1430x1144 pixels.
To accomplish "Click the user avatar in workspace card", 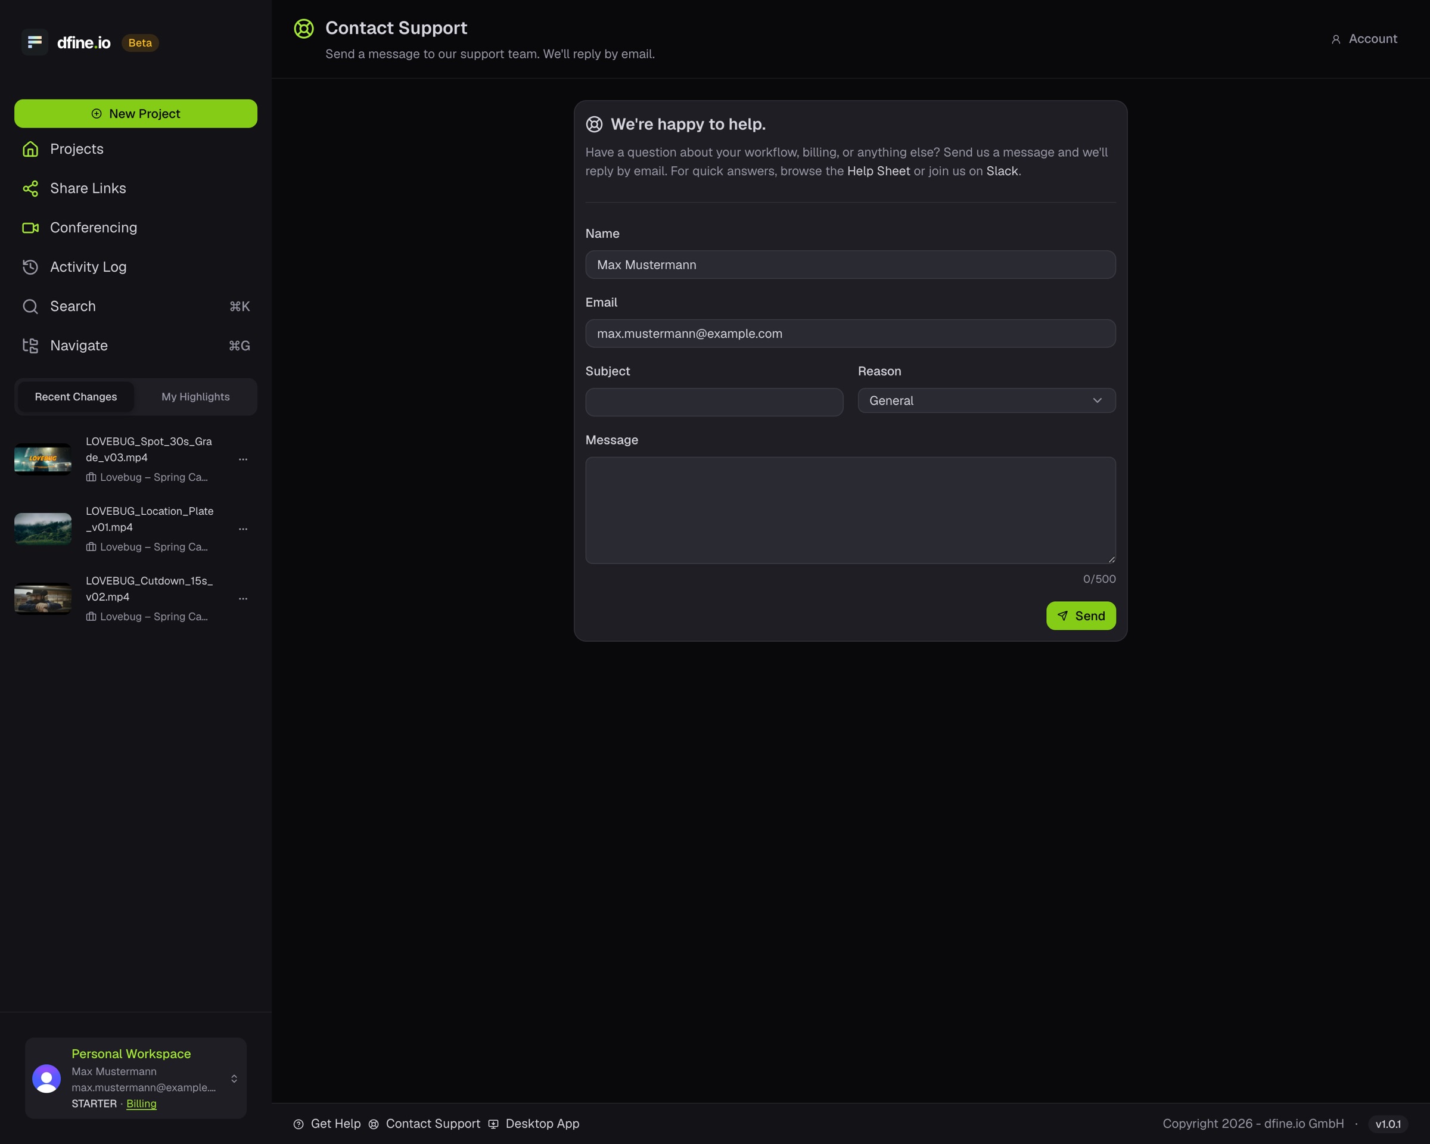I will (46, 1078).
